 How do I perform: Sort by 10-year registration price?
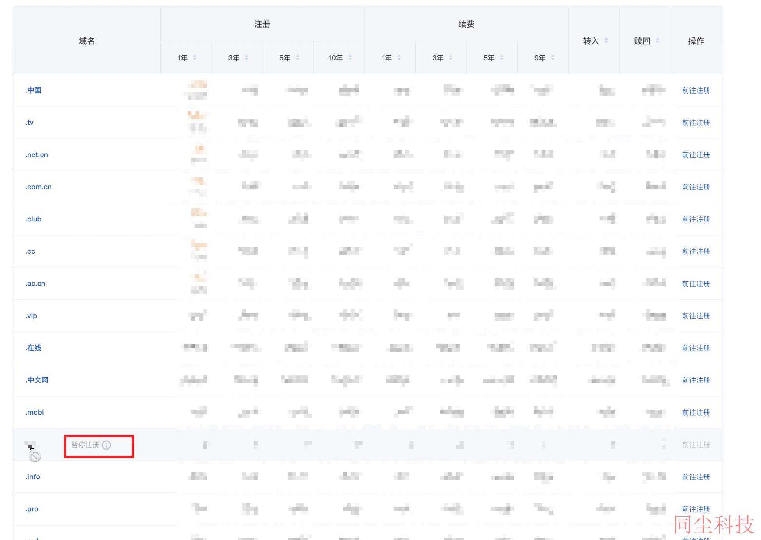pyautogui.click(x=350, y=58)
